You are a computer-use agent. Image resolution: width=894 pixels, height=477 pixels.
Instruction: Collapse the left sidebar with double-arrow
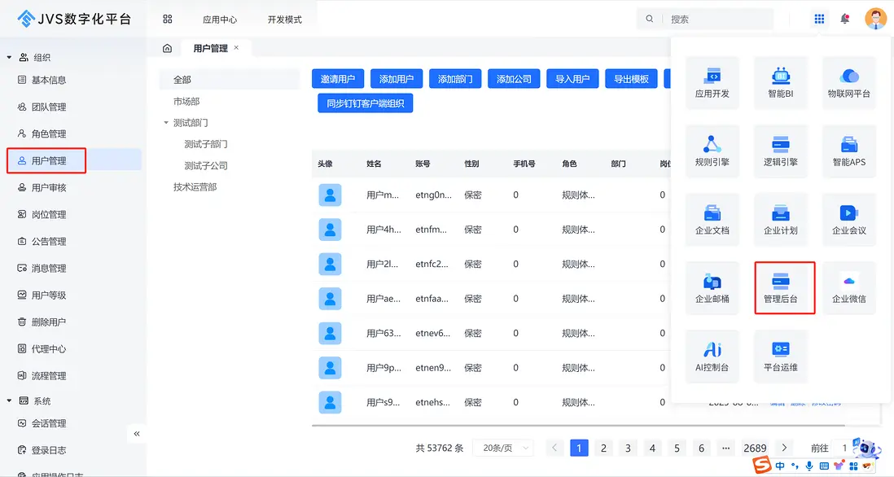point(137,434)
